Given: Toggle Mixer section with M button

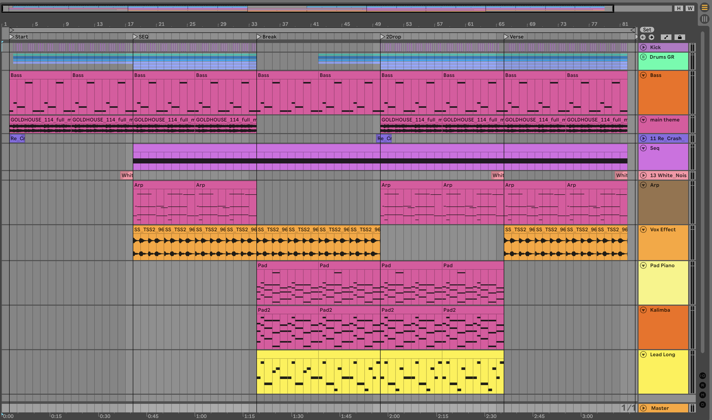Looking at the screenshot, I should point(702,395).
